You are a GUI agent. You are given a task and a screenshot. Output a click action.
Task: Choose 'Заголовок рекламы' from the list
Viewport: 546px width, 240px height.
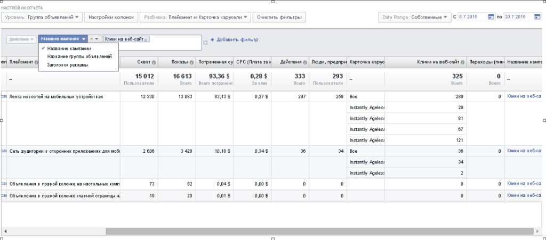click(x=68, y=64)
